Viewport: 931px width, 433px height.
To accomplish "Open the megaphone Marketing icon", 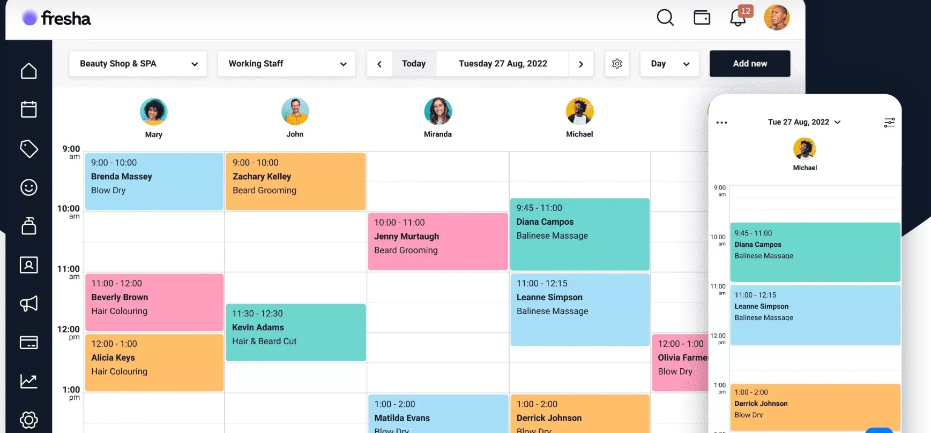I will (29, 303).
